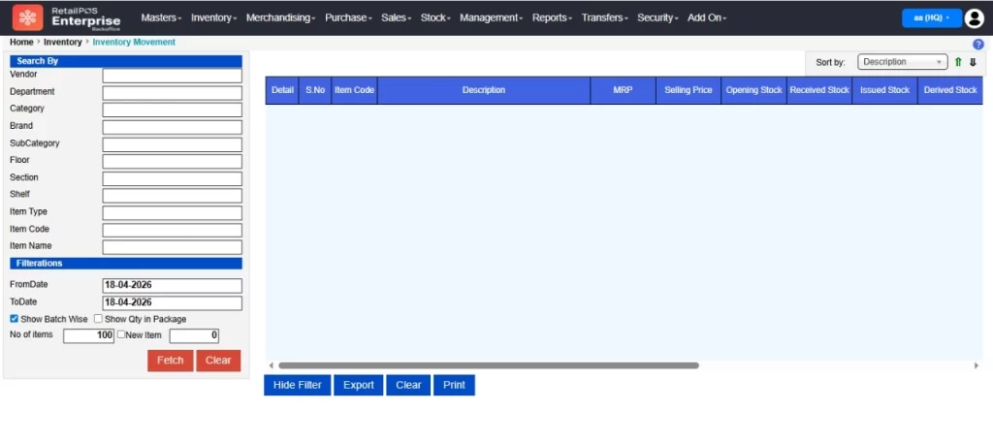Click the Item Code column header
The image size is (993, 443).
[355, 90]
